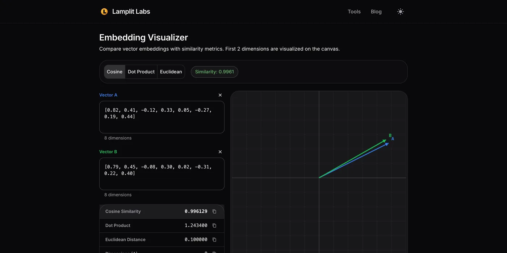Viewport: 507px width, 253px height.
Task: Click the Lamplit Labs brand name
Action: tap(131, 12)
